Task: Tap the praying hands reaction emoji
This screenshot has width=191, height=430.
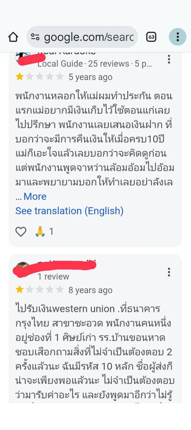Action: (40, 232)
